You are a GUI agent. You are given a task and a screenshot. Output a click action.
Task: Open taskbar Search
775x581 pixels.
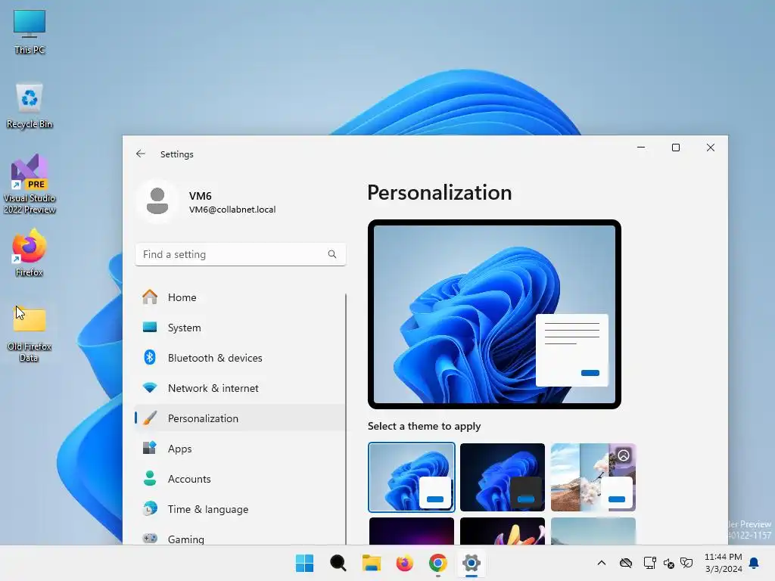(338, 563)
